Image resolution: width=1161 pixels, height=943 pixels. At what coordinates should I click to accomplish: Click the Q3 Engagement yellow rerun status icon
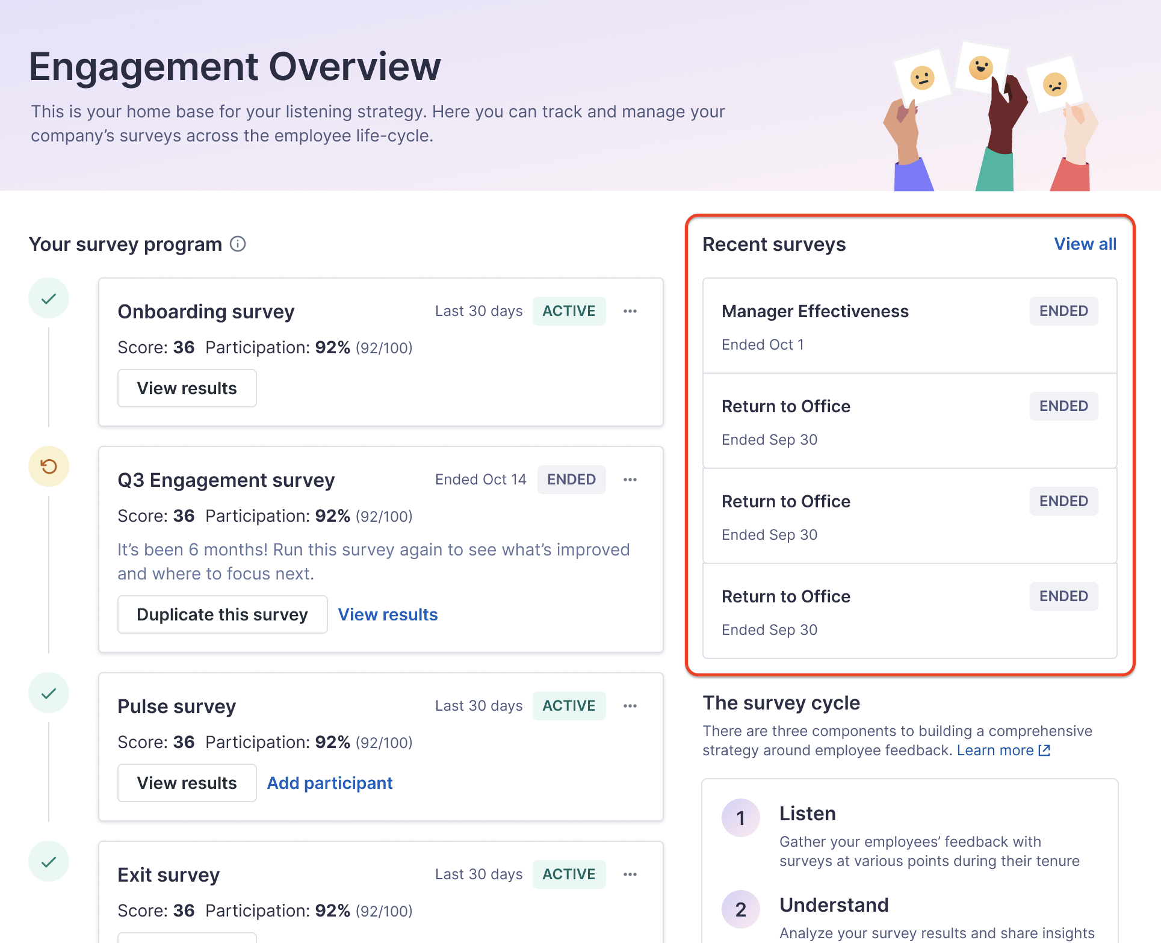coord(49,466)
